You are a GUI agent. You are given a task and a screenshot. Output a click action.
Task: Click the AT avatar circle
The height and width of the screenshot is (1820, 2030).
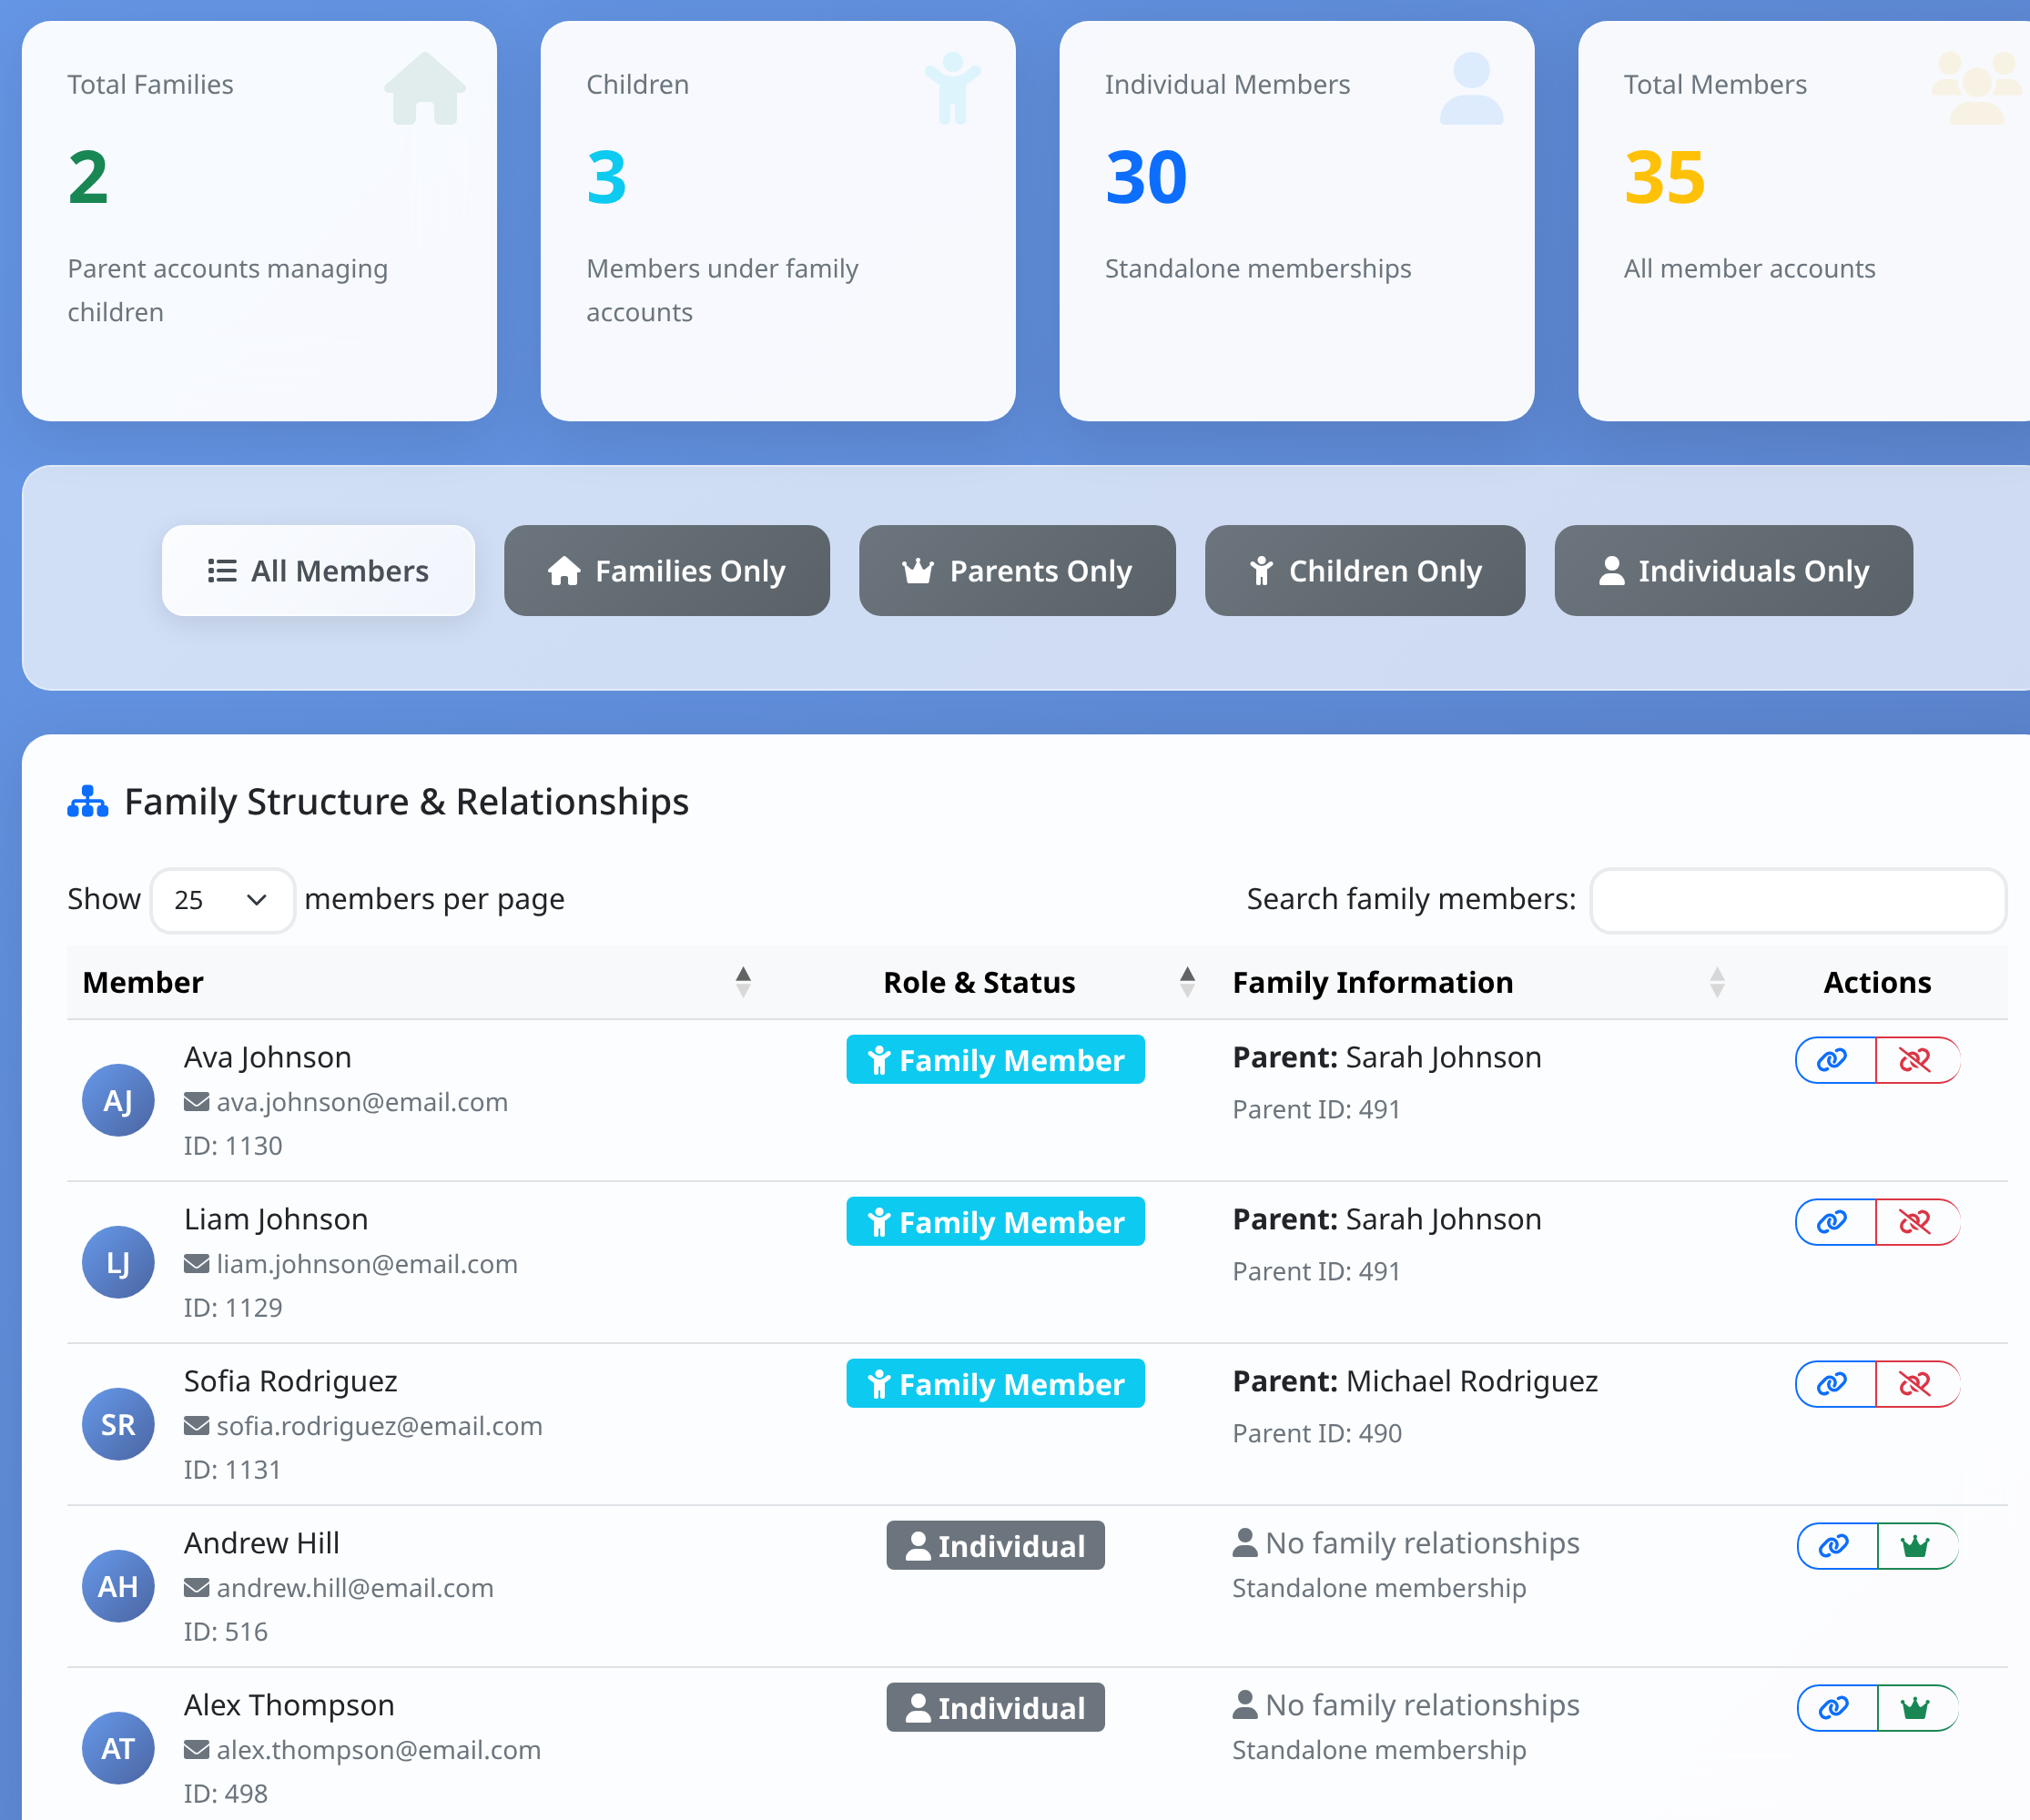pyautogui.click(x=118, y=1749)
